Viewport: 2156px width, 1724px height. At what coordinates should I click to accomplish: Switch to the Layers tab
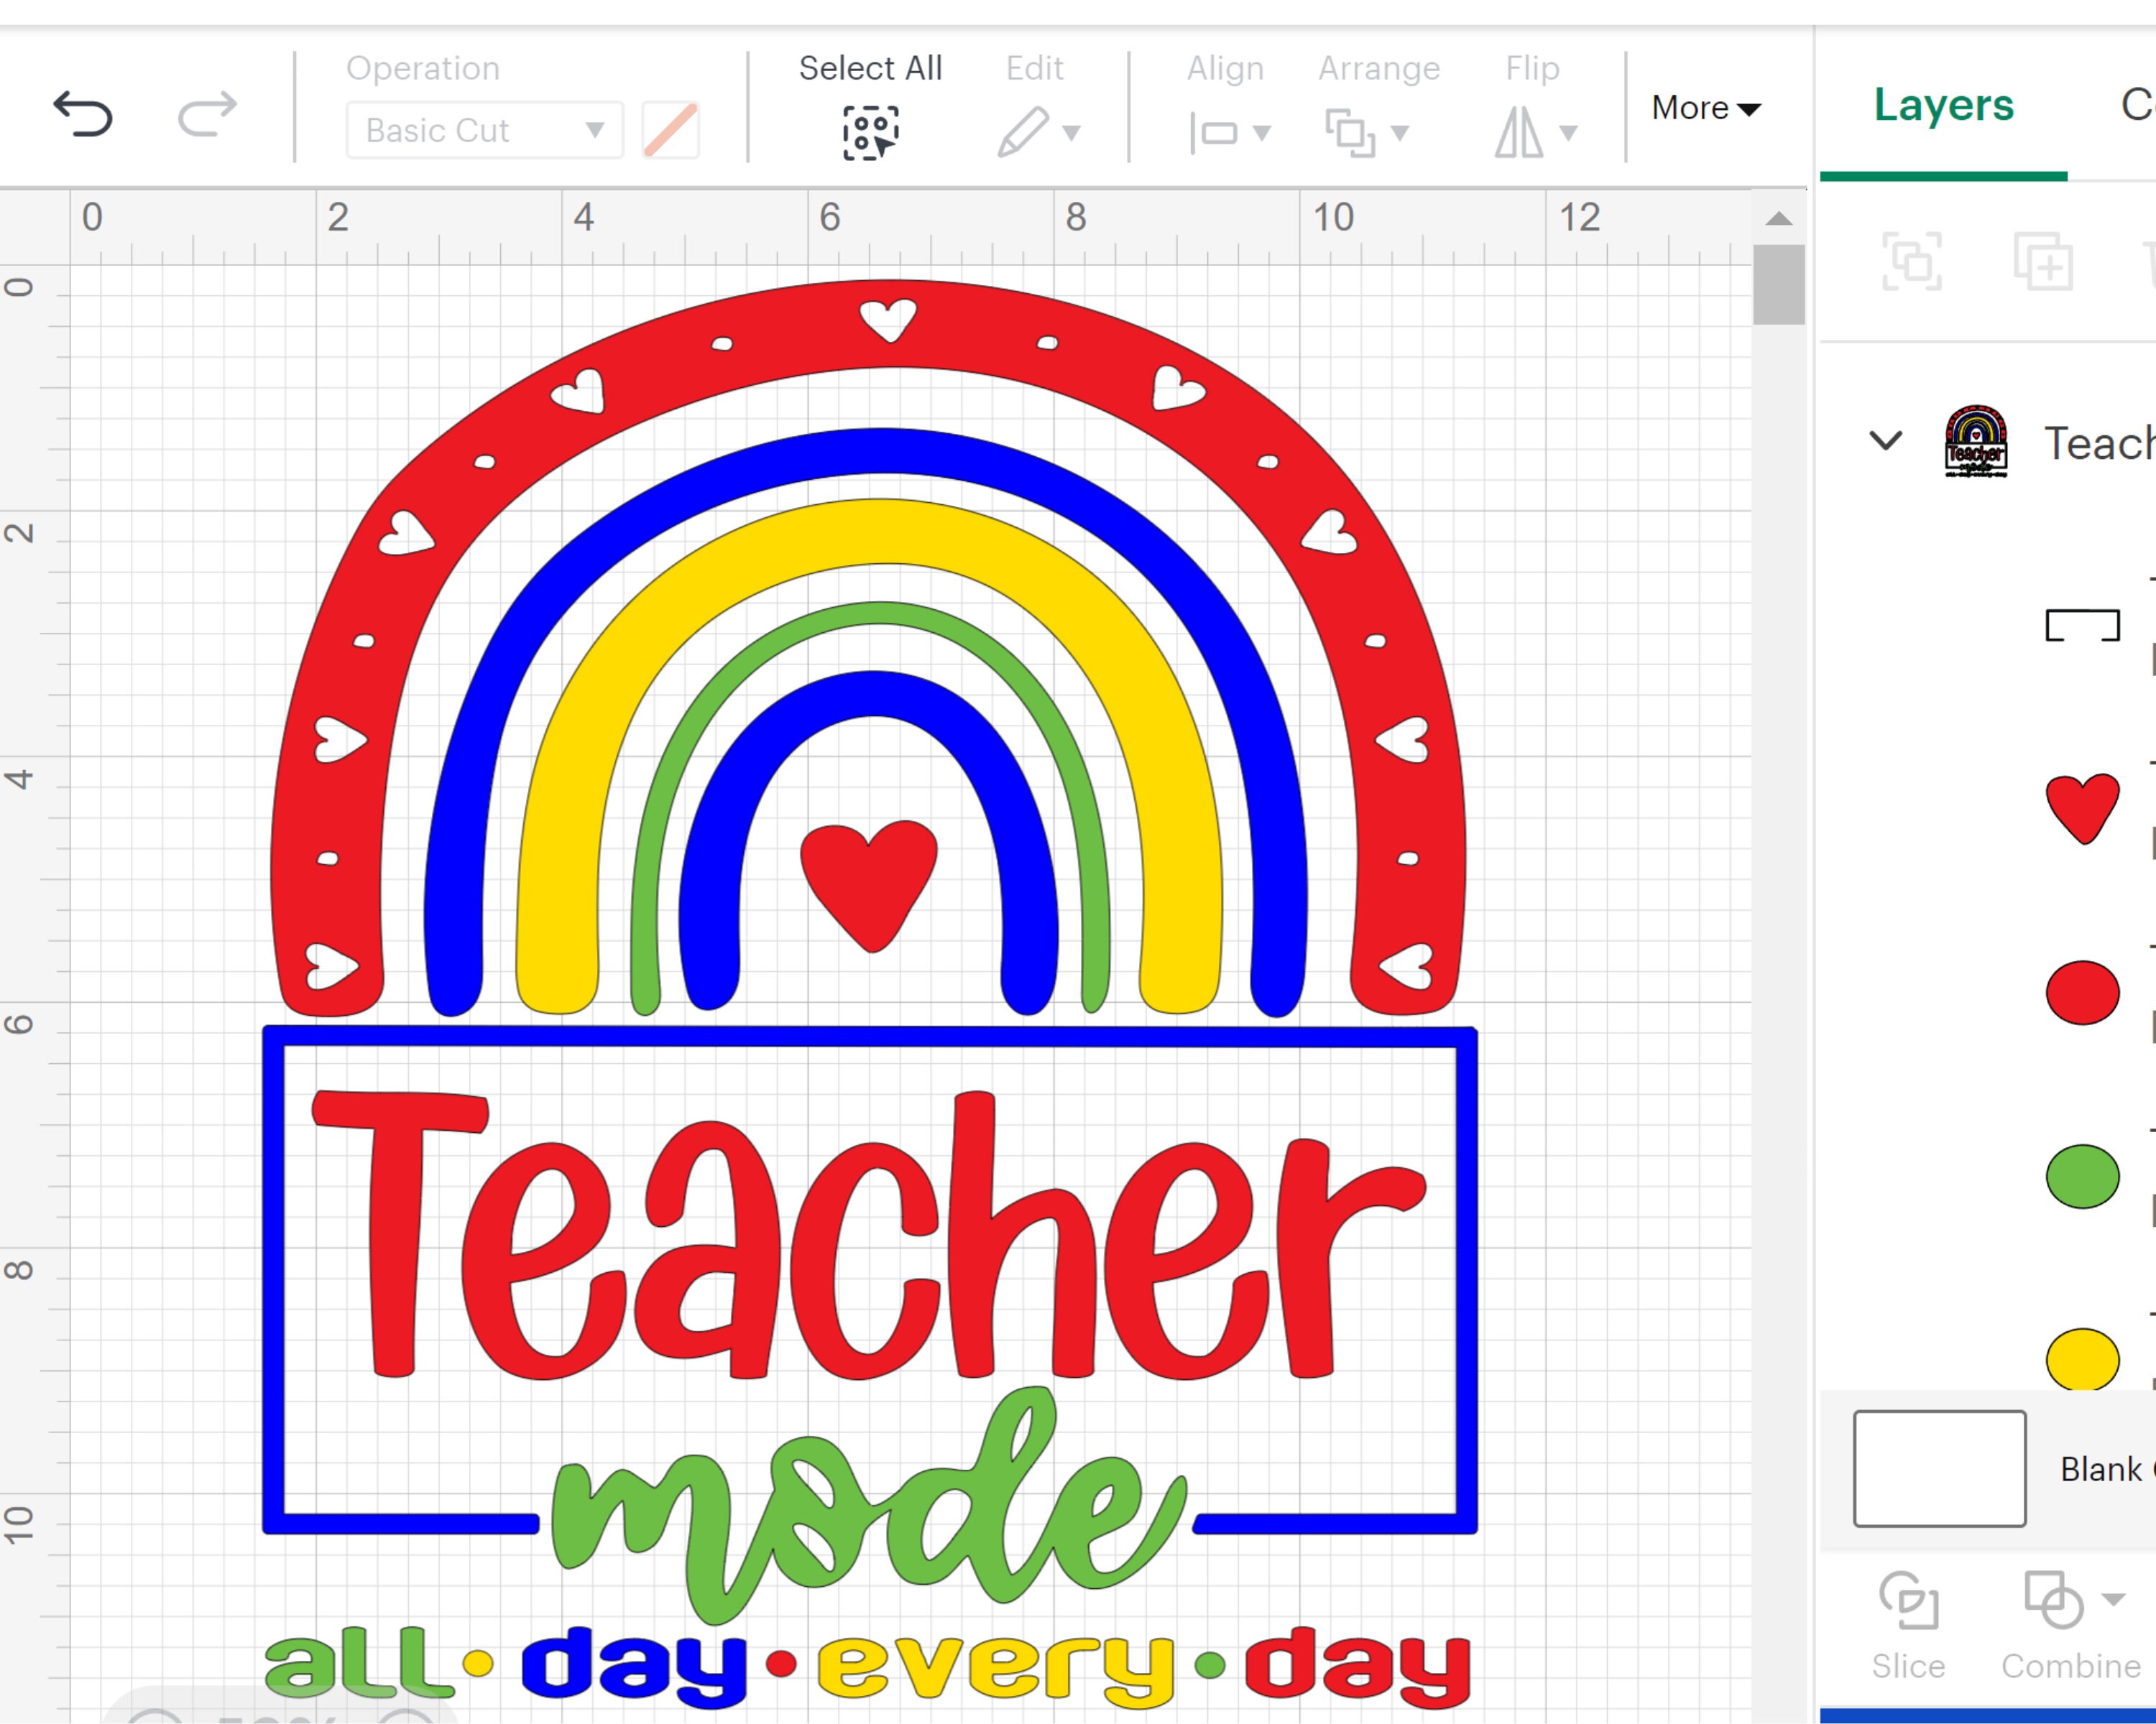[1942, 104]
